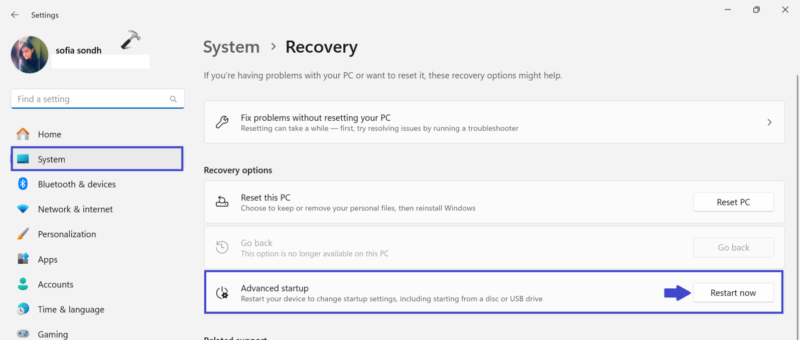The height and width of the screenshot is (340, 800).
Task: Click Restart now for Advanced startup
Action: [733, 293]
